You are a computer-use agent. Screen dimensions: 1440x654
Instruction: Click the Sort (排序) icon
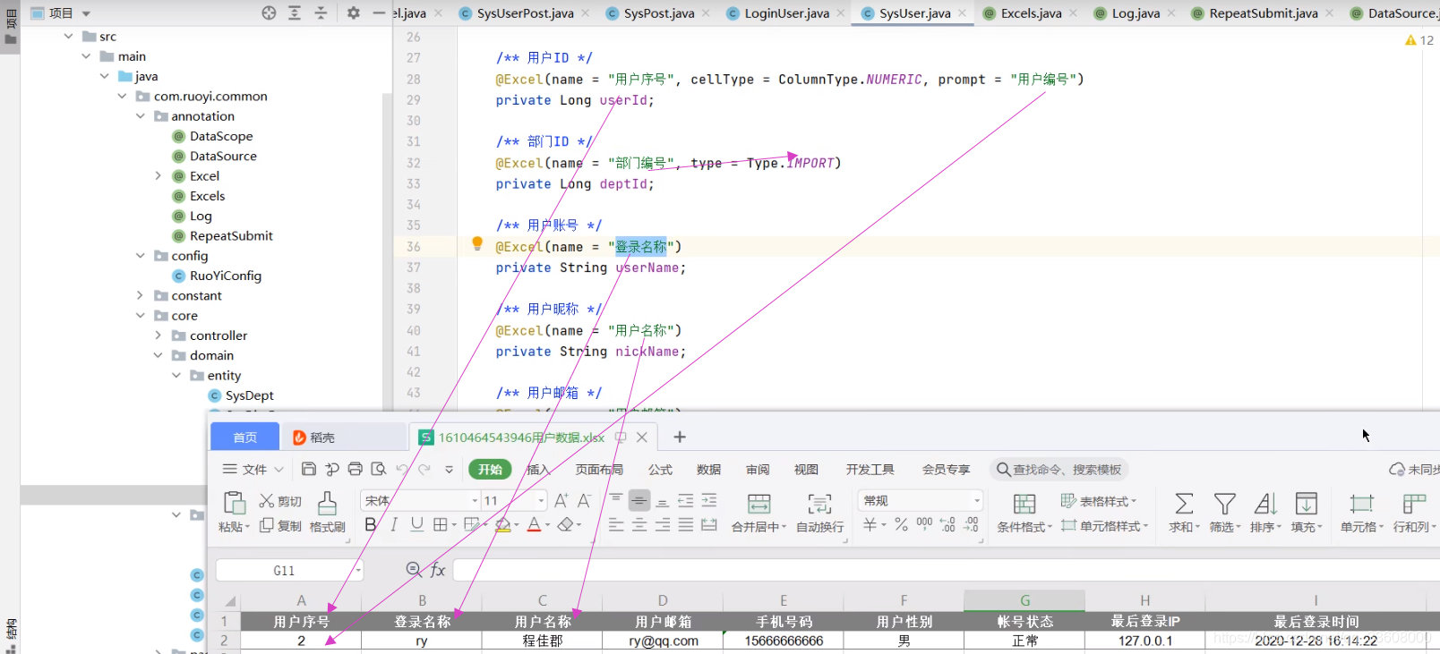(1265, 503)
